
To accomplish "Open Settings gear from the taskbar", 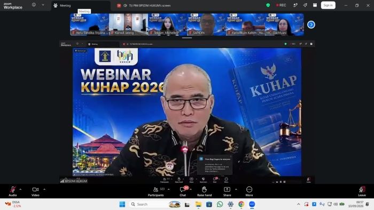I will (230, 204).
